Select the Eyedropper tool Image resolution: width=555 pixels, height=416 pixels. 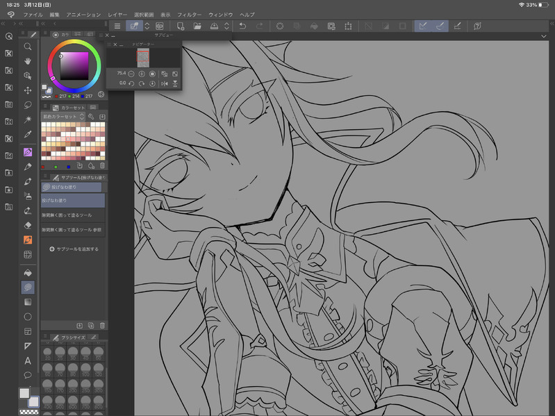pyautogui.click(x=28, y=135)
